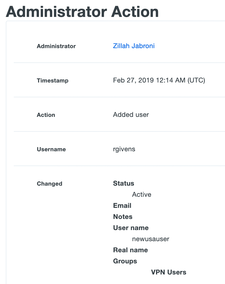Select the VPN Users group entry
This screenshot has height=284, width=225.
click(169, 272)
